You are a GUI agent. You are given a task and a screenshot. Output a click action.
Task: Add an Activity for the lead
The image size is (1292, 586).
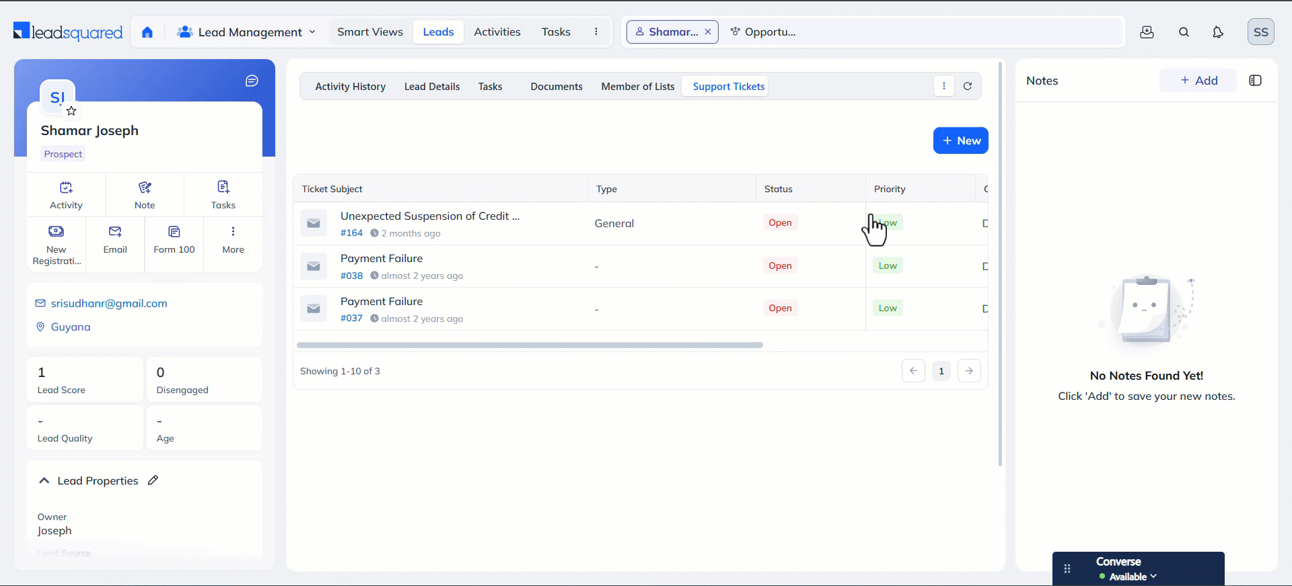pyautogui.click(x=66, y=195)
